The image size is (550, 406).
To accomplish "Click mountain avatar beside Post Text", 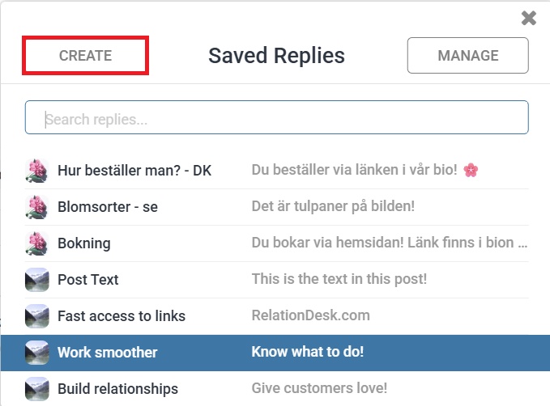I will point(36,280).
